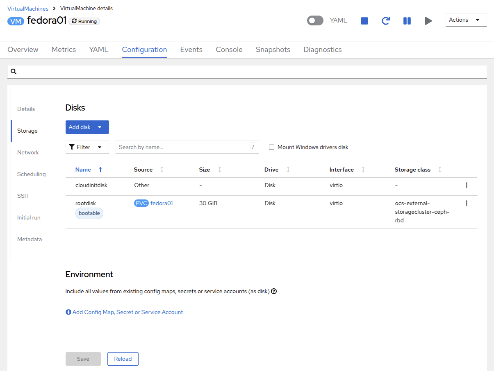Open the Actions dropdown
The image size is (494, 371).
coord(466,20)
